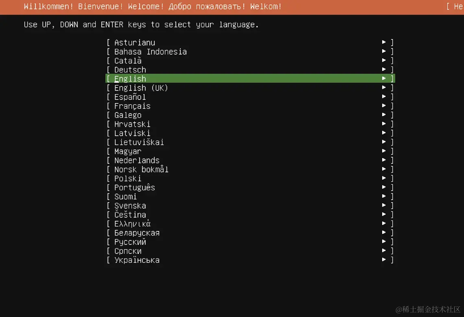The image size is (464, 317).
Task: Click arrow on Polski row
Action: tap(384, 178)
